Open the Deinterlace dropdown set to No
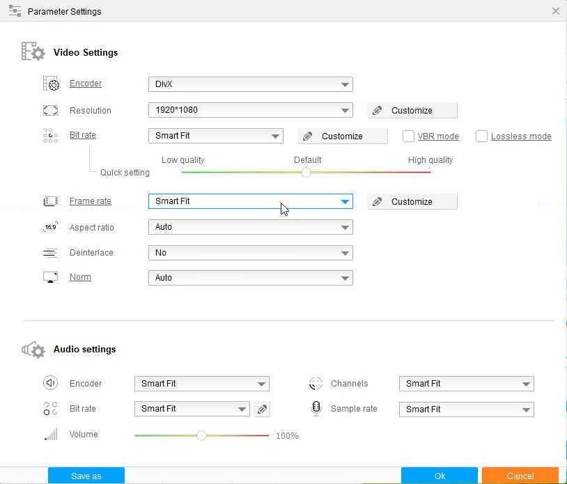 tap(250, 253)
